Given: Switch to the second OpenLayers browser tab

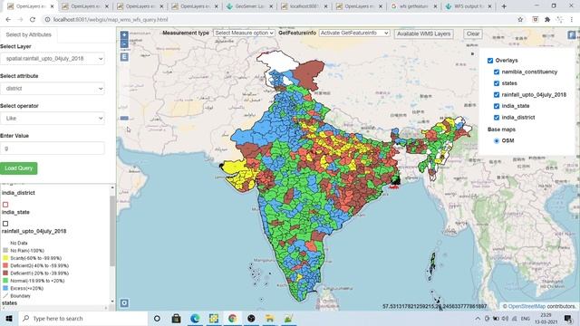Looking at the screenshot, I should pyautogui.click(x=85, y=6).
